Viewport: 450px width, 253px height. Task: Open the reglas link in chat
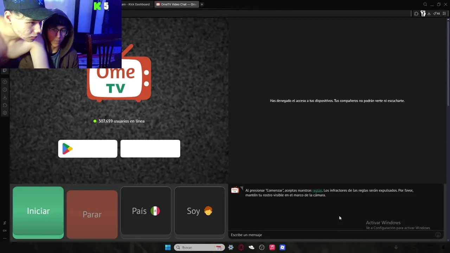(x=317, y=190)
